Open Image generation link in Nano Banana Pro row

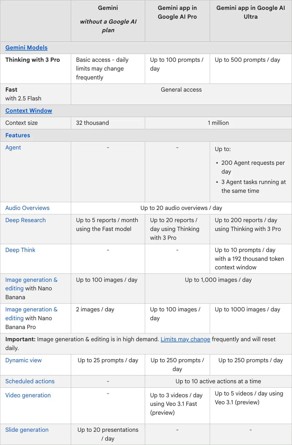(31, 309)
